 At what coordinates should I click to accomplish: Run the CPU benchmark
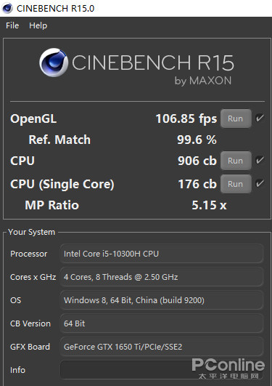[x=236, y=161]
